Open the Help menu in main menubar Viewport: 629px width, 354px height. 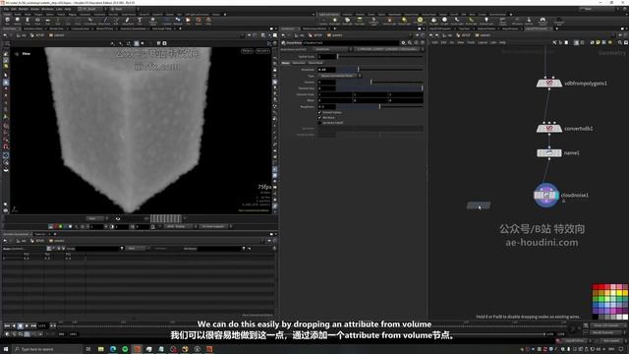point(68,9)
